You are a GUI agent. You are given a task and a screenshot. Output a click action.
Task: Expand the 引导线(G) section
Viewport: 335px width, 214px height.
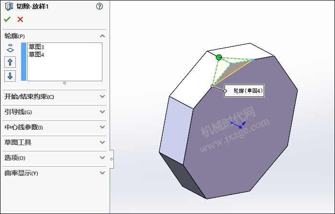(102, 112)
